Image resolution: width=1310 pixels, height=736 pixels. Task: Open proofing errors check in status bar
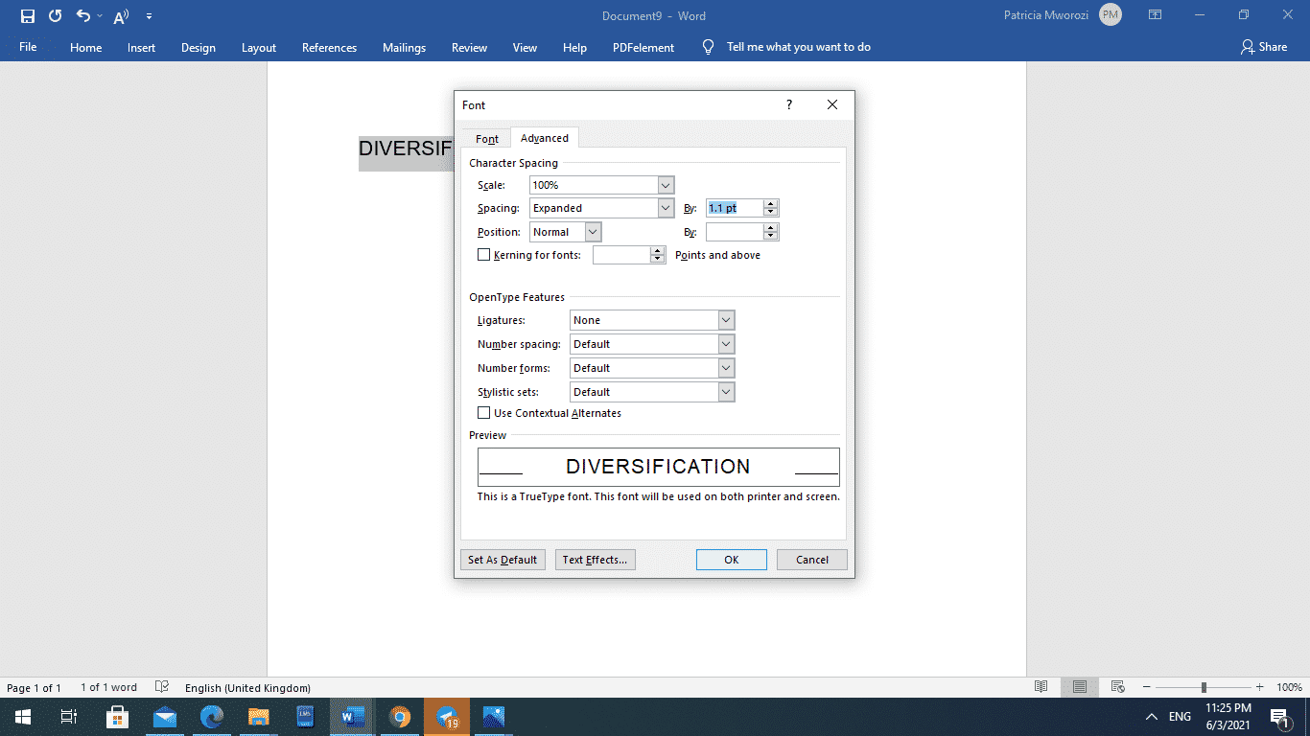click(x=161, y=687)
